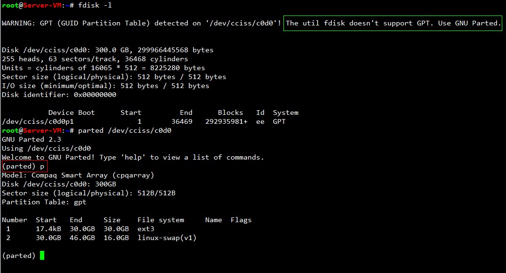Click the /dev/cciss/c0d0p1 device row
Image resolution: width=506 pixels, height=273 pixels.
150,121
